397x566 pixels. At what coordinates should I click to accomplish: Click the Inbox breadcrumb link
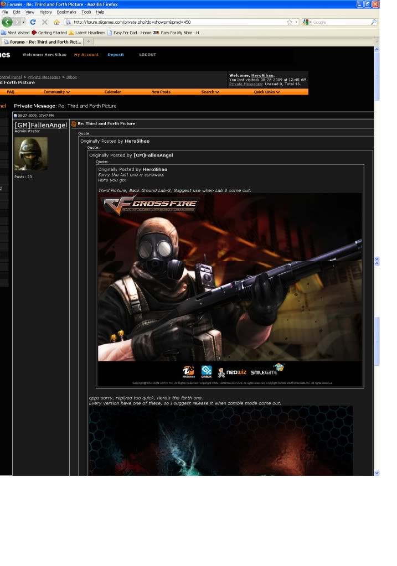coord(71,77)
